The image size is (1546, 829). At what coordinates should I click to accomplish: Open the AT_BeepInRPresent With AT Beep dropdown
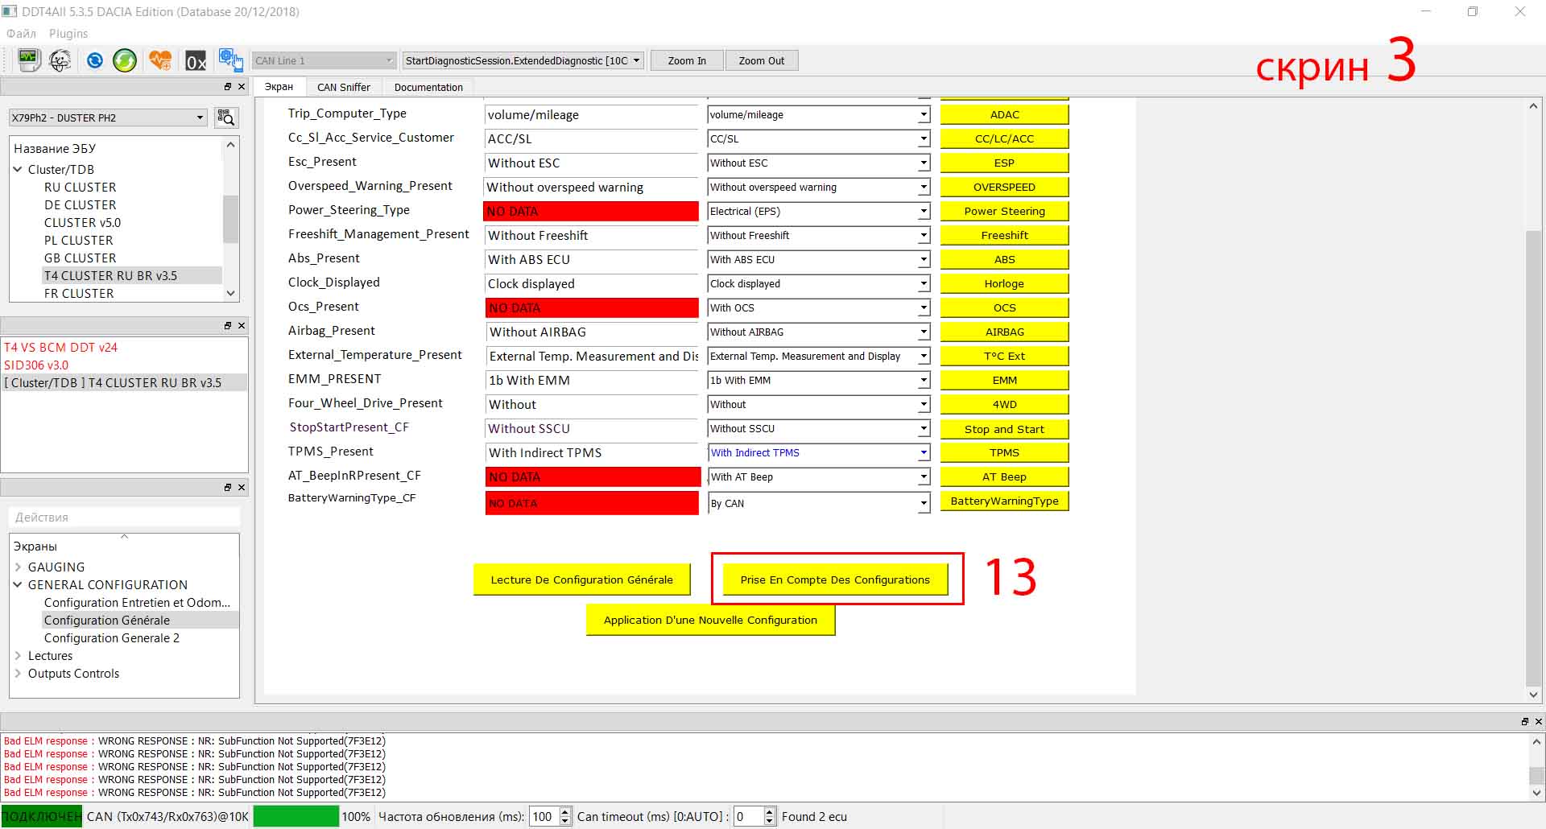[818, 476]
